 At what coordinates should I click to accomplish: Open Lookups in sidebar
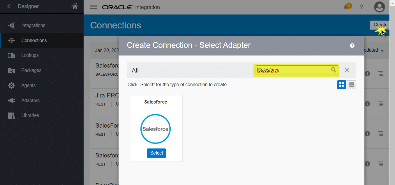pos(30,55)
